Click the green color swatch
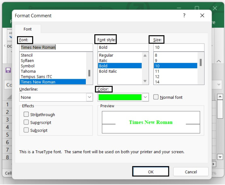 tap(120, 97)
